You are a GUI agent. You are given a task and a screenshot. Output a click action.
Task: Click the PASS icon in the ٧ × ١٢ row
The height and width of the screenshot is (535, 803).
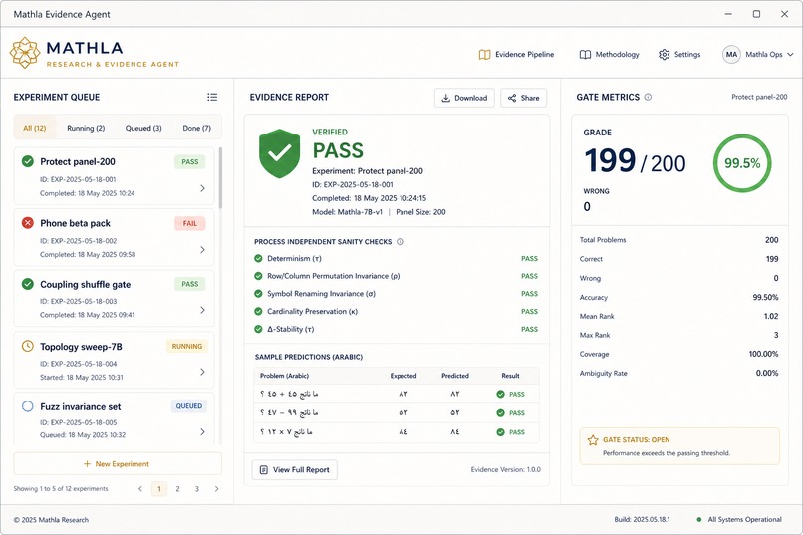(x=500, y=432)
